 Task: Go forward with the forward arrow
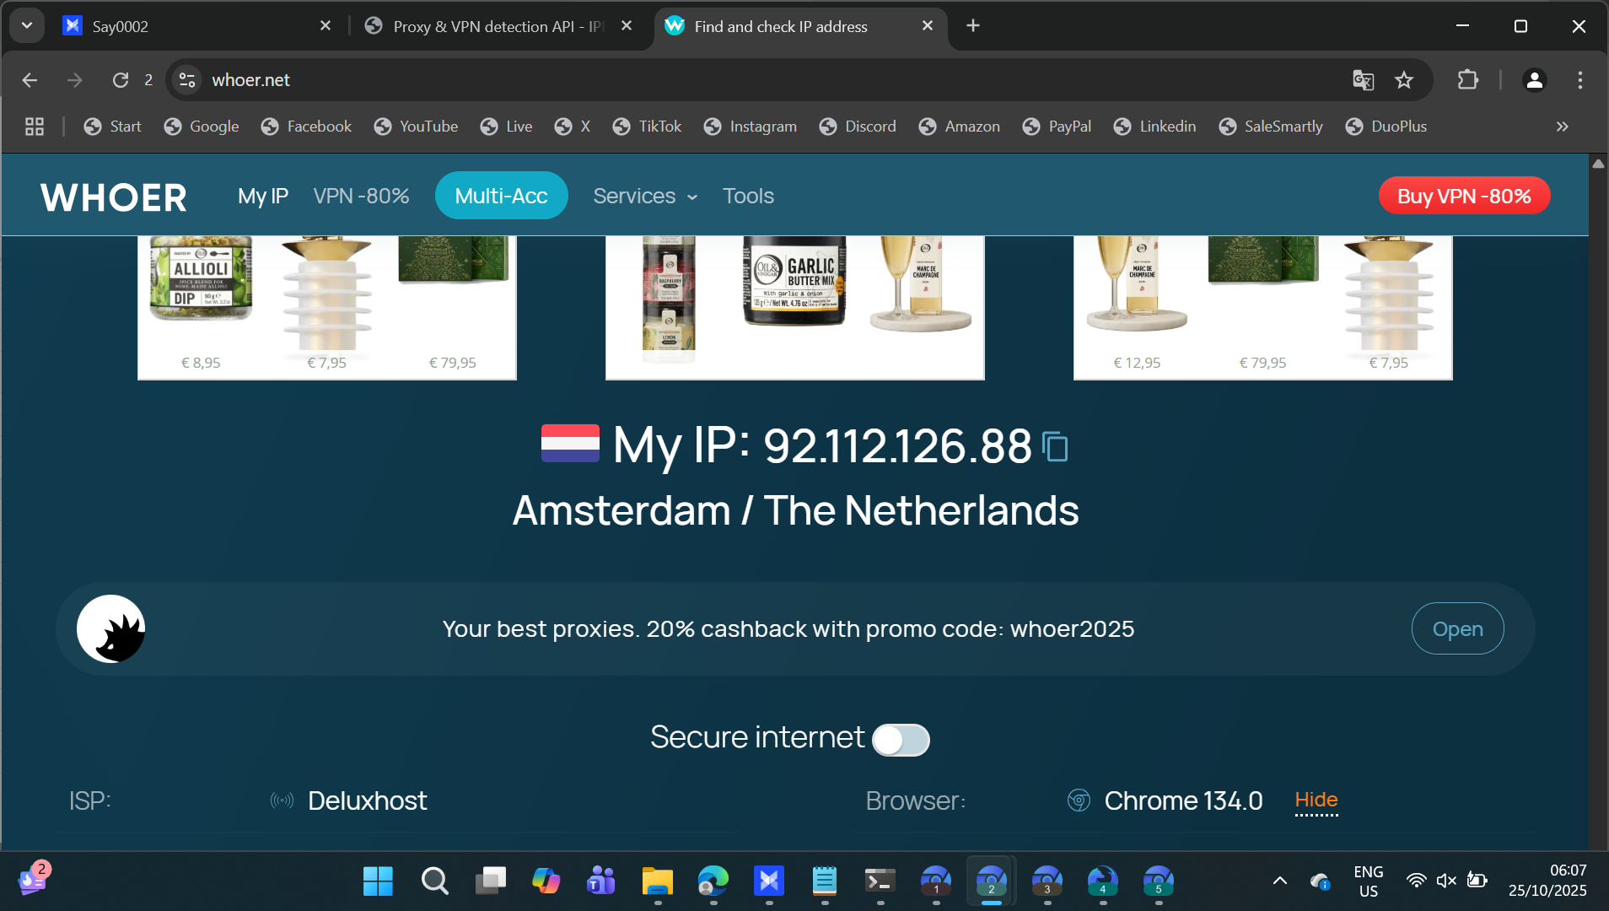pyautogui.click(x=75, y=80)
